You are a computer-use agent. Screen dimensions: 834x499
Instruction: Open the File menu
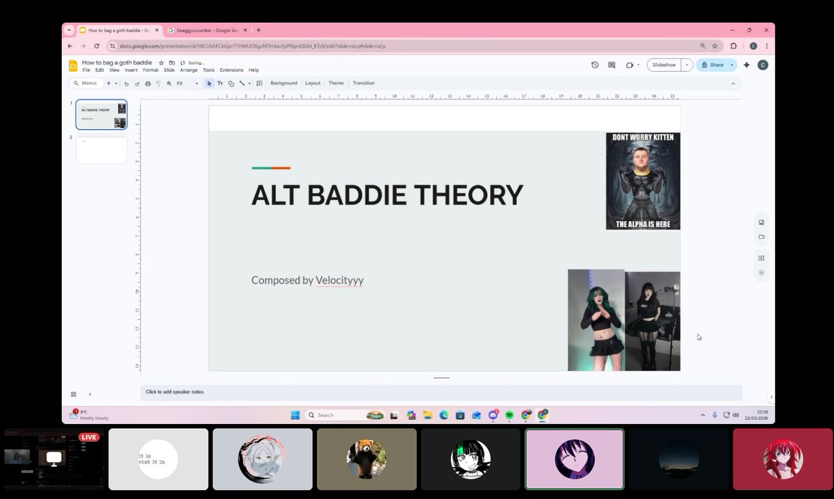(86, 70)
